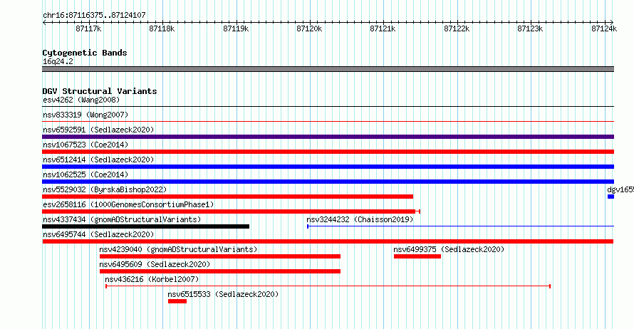
Task: Click the esv2658116 1000Genomes red bar
Action: [231, 211]
